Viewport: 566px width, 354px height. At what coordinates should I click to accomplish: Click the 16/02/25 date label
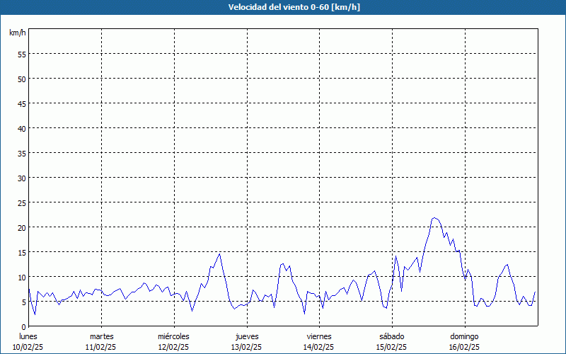pos(464,347)
